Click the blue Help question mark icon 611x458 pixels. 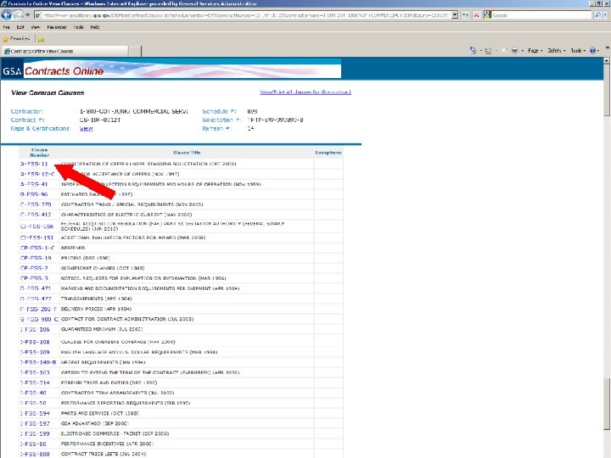pos(592,51)
